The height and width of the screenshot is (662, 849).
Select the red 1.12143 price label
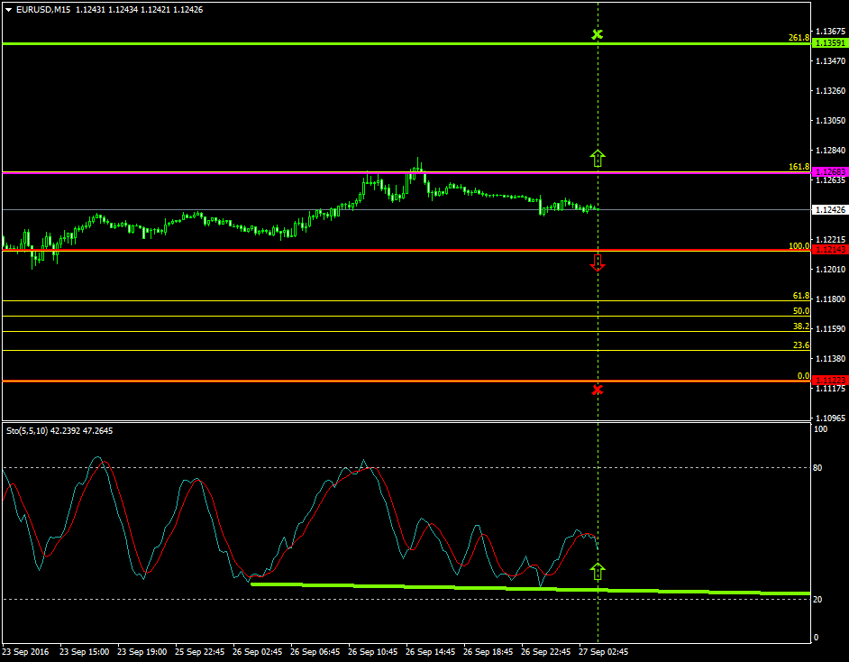(828, 249)
